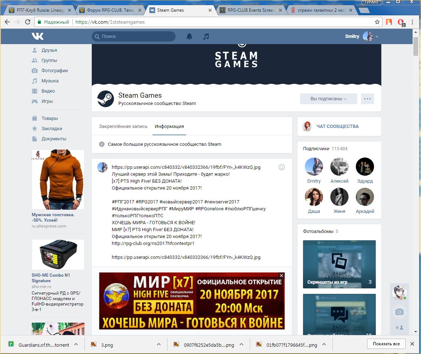Reload the page
421x354 pixels.
(x=27, y=22)
